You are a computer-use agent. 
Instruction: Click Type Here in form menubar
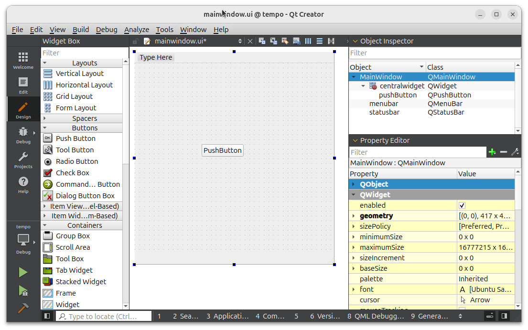[x=156, y=57]
